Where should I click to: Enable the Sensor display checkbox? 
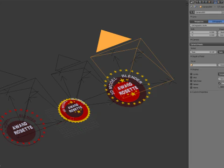[x=191, y=84]
